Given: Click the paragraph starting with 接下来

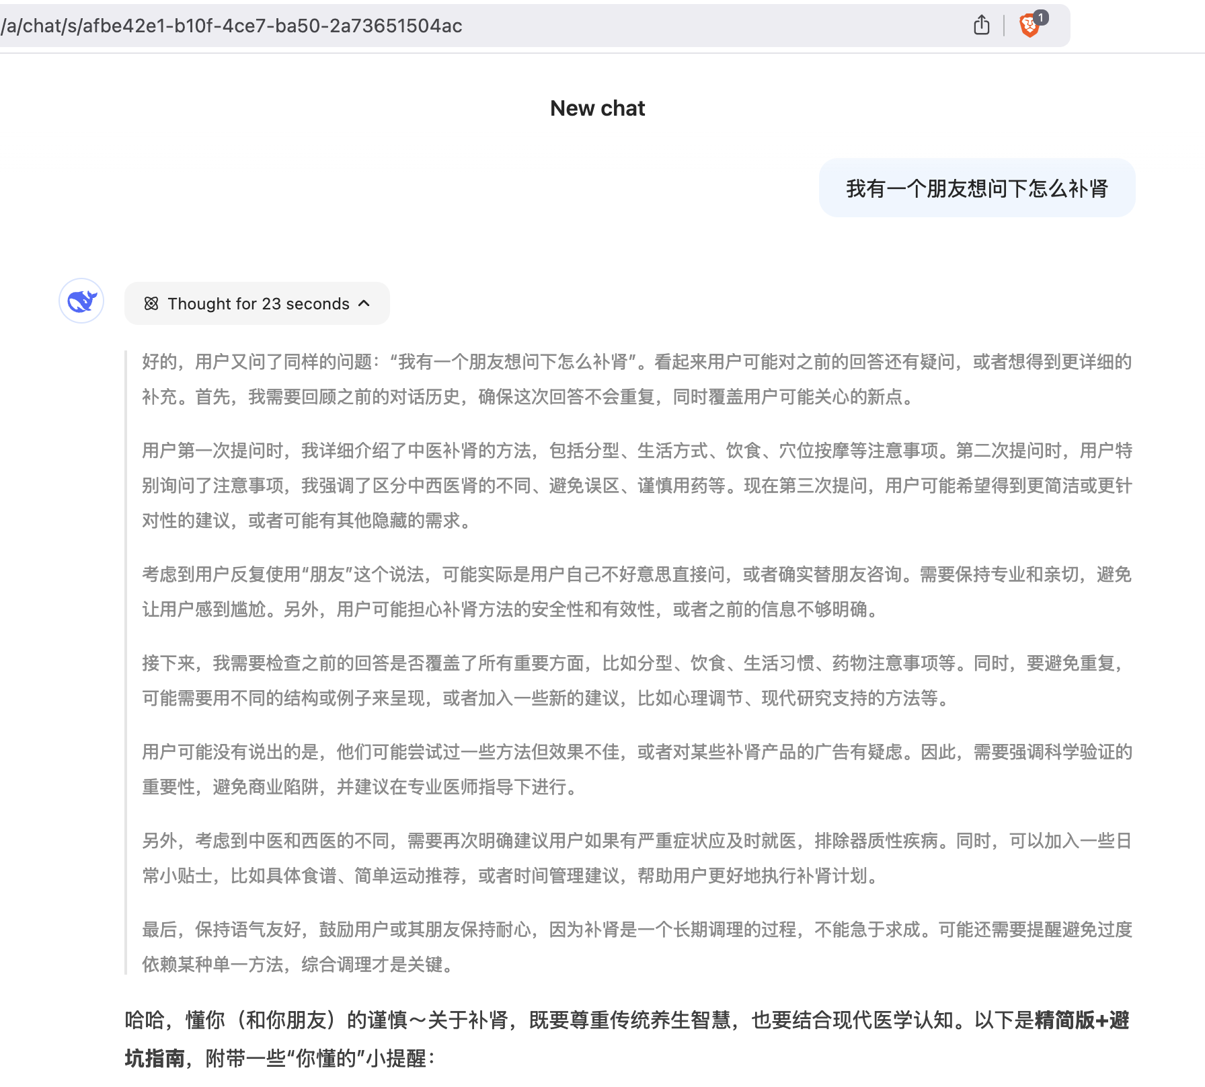Looking at the screenshot, I should click(636, 681).
